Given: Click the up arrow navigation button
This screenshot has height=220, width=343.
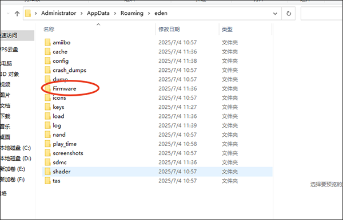Looking at the screenshot, I should click(17, 14).
